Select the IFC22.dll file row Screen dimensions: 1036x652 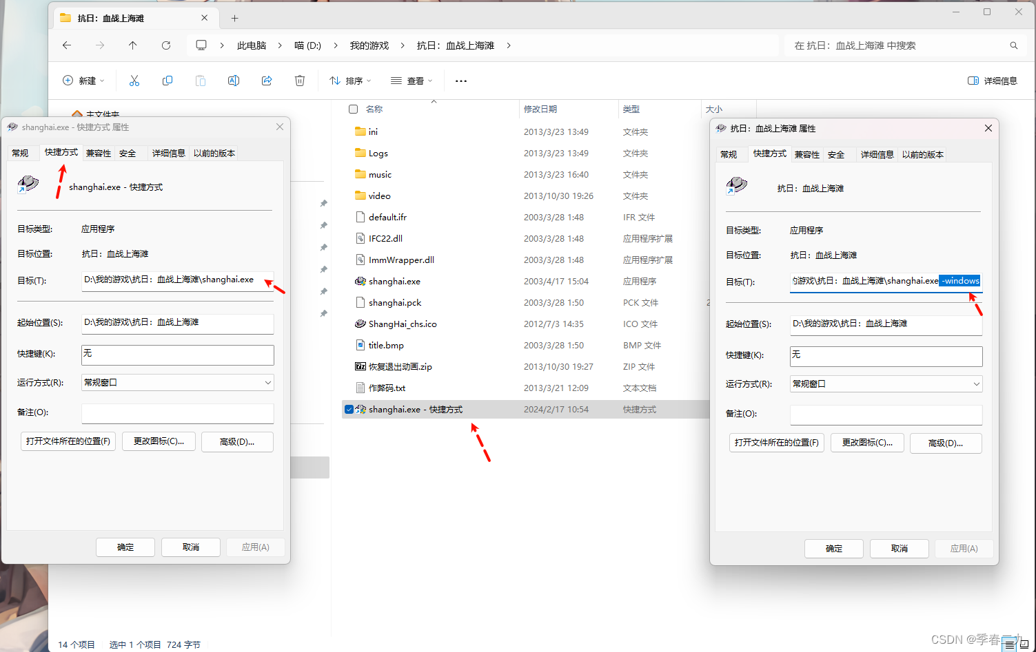pyautogui.click(x=525, y=238)
